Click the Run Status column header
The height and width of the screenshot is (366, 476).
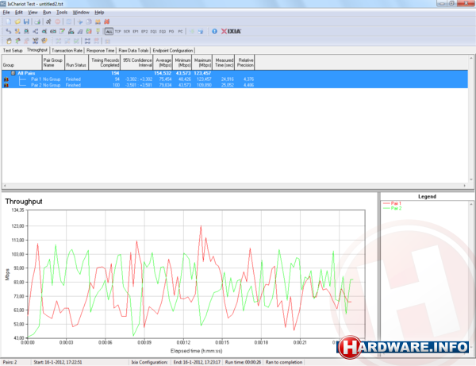[x=75, y=63]
